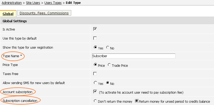Check the Taxes Free checkbox
Viewport: 214px width, 105px height.
(95, 74)
